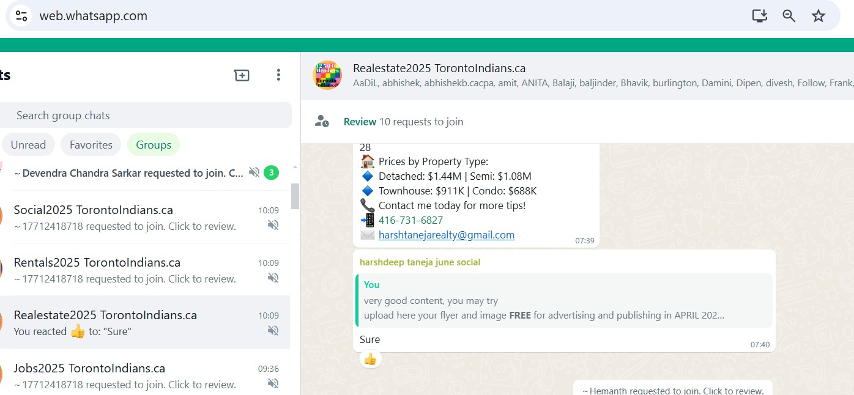The height and width of the screenshot is (395, 854).
Task: Click the site information icon in address bar
Action: (22, 16)
